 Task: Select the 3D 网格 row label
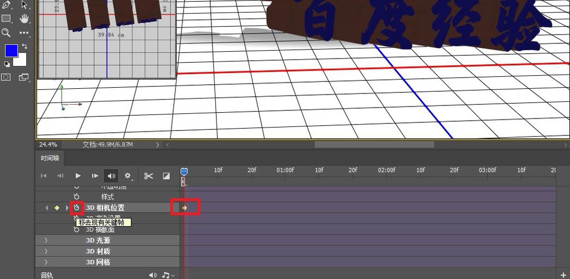(98, 262)
